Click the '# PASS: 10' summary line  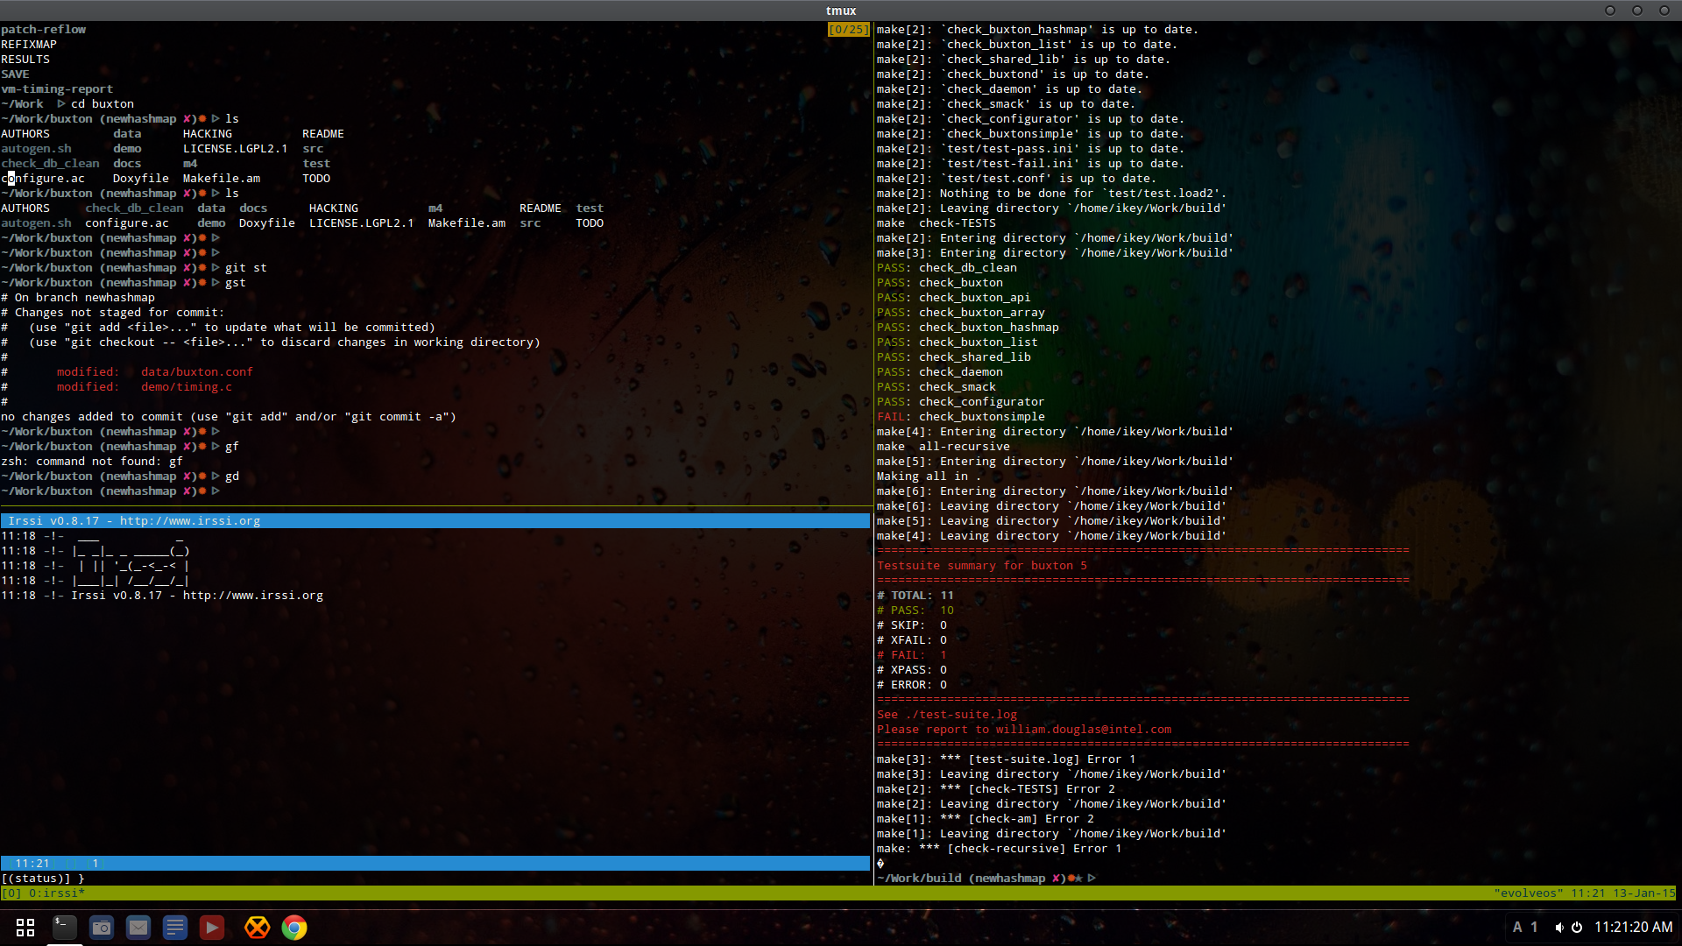click(x=915, y=611)
